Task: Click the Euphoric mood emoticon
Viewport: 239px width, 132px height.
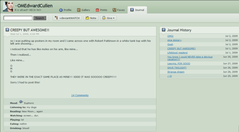Action: click(x=21, y=102)
